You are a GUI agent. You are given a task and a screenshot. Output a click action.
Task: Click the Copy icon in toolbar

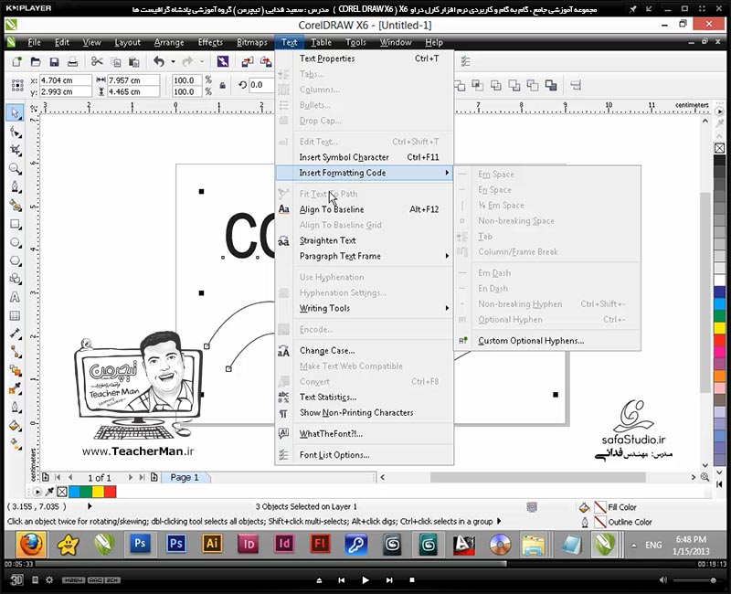click(x=116, y=61)
